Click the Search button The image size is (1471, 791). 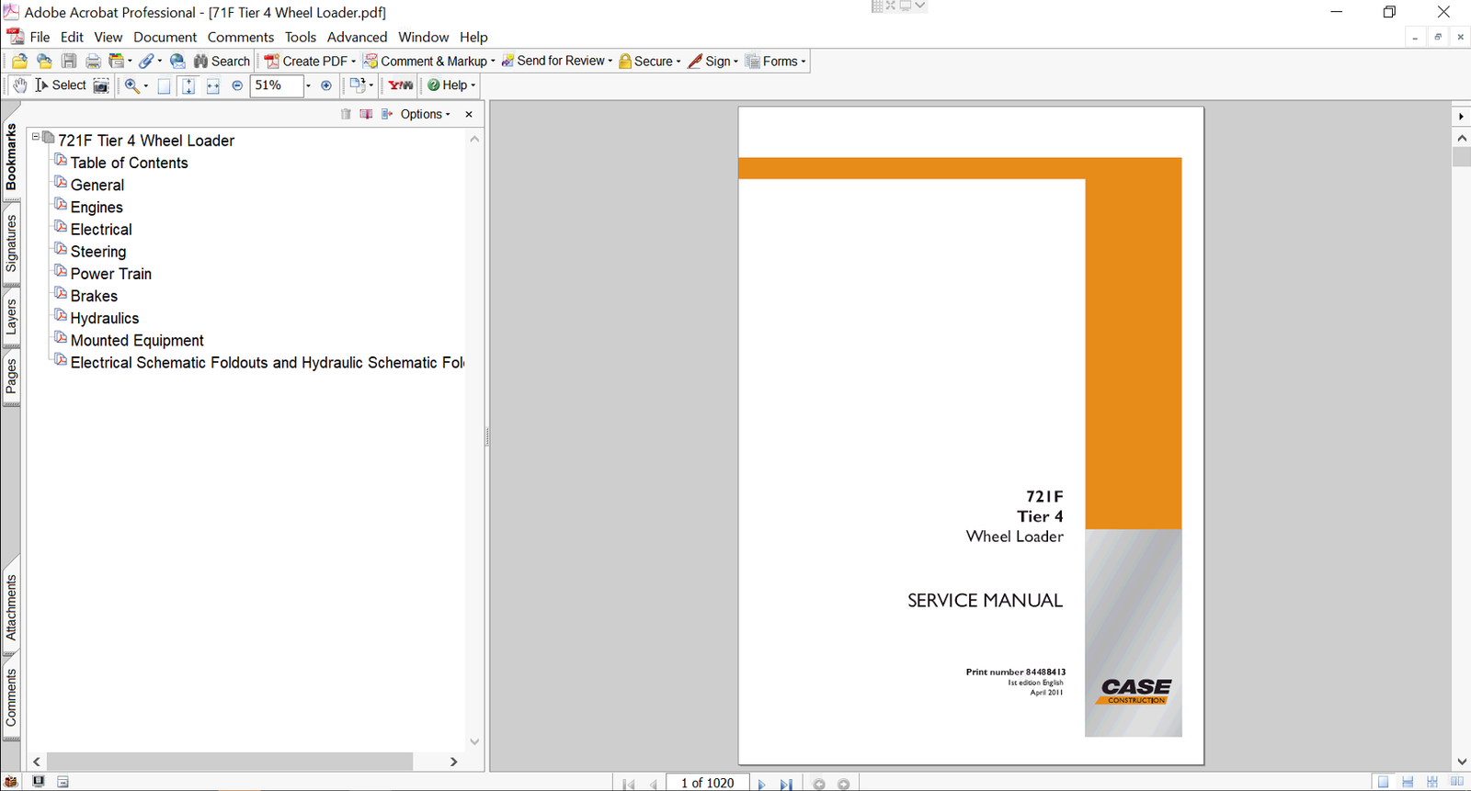pos(222,62)
